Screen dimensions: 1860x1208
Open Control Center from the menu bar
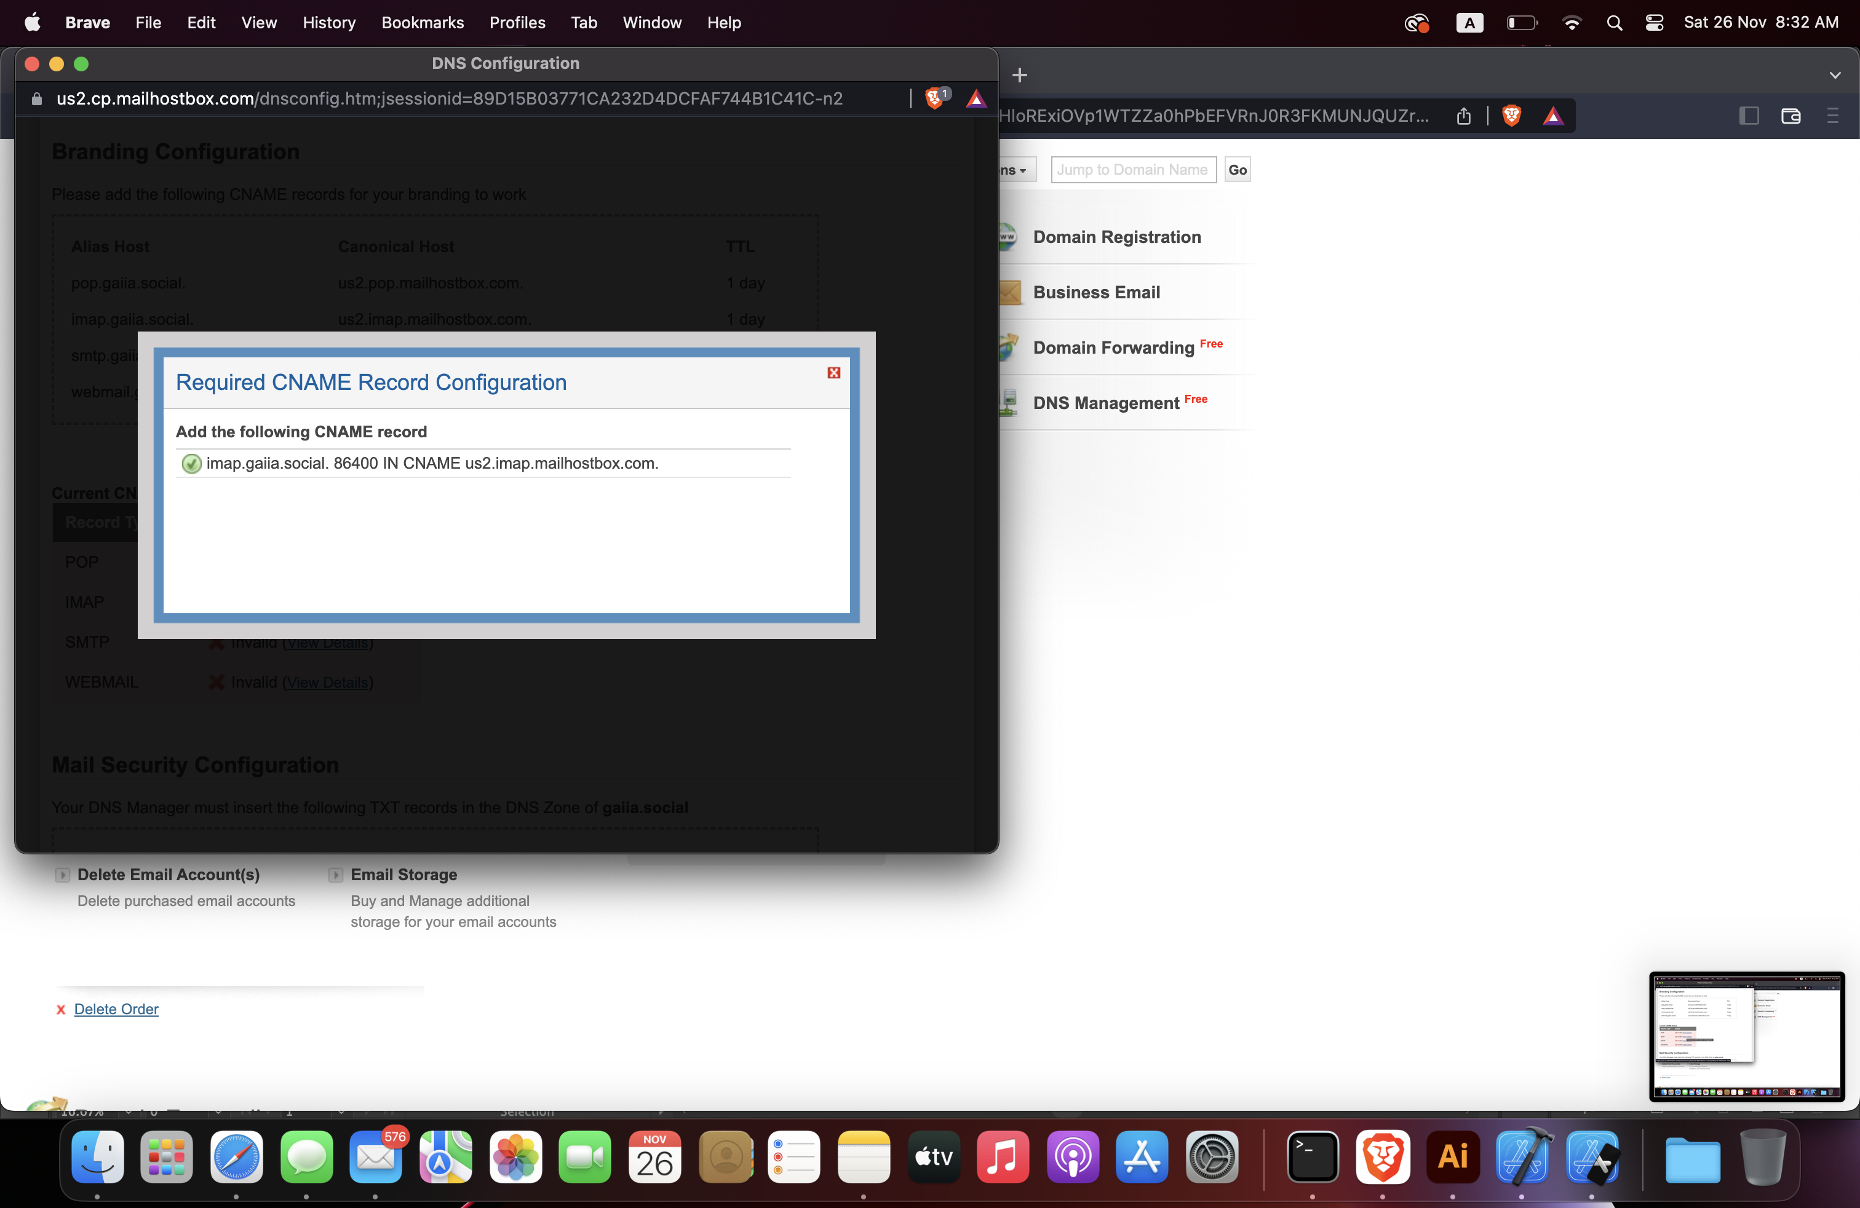(x=1655, y=23)
